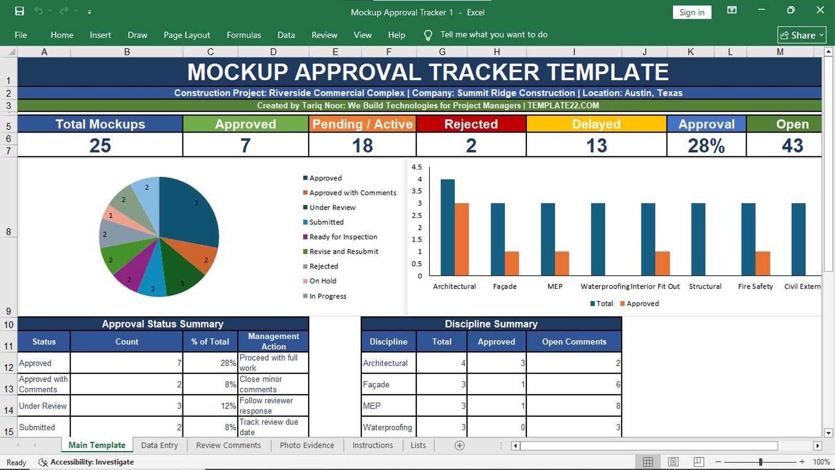The height and width of the screenshot is (470, 835).
Task: Click the zoom in plus button
Action: pos(802,462)
